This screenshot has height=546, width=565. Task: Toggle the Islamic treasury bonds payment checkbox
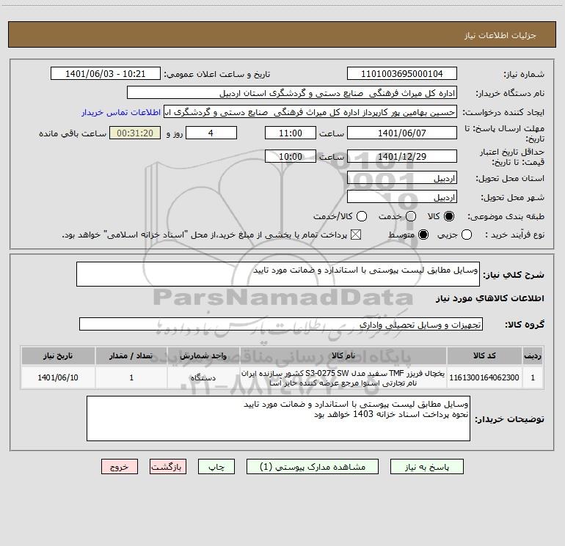pyautogui.click(x=356, y=235)
